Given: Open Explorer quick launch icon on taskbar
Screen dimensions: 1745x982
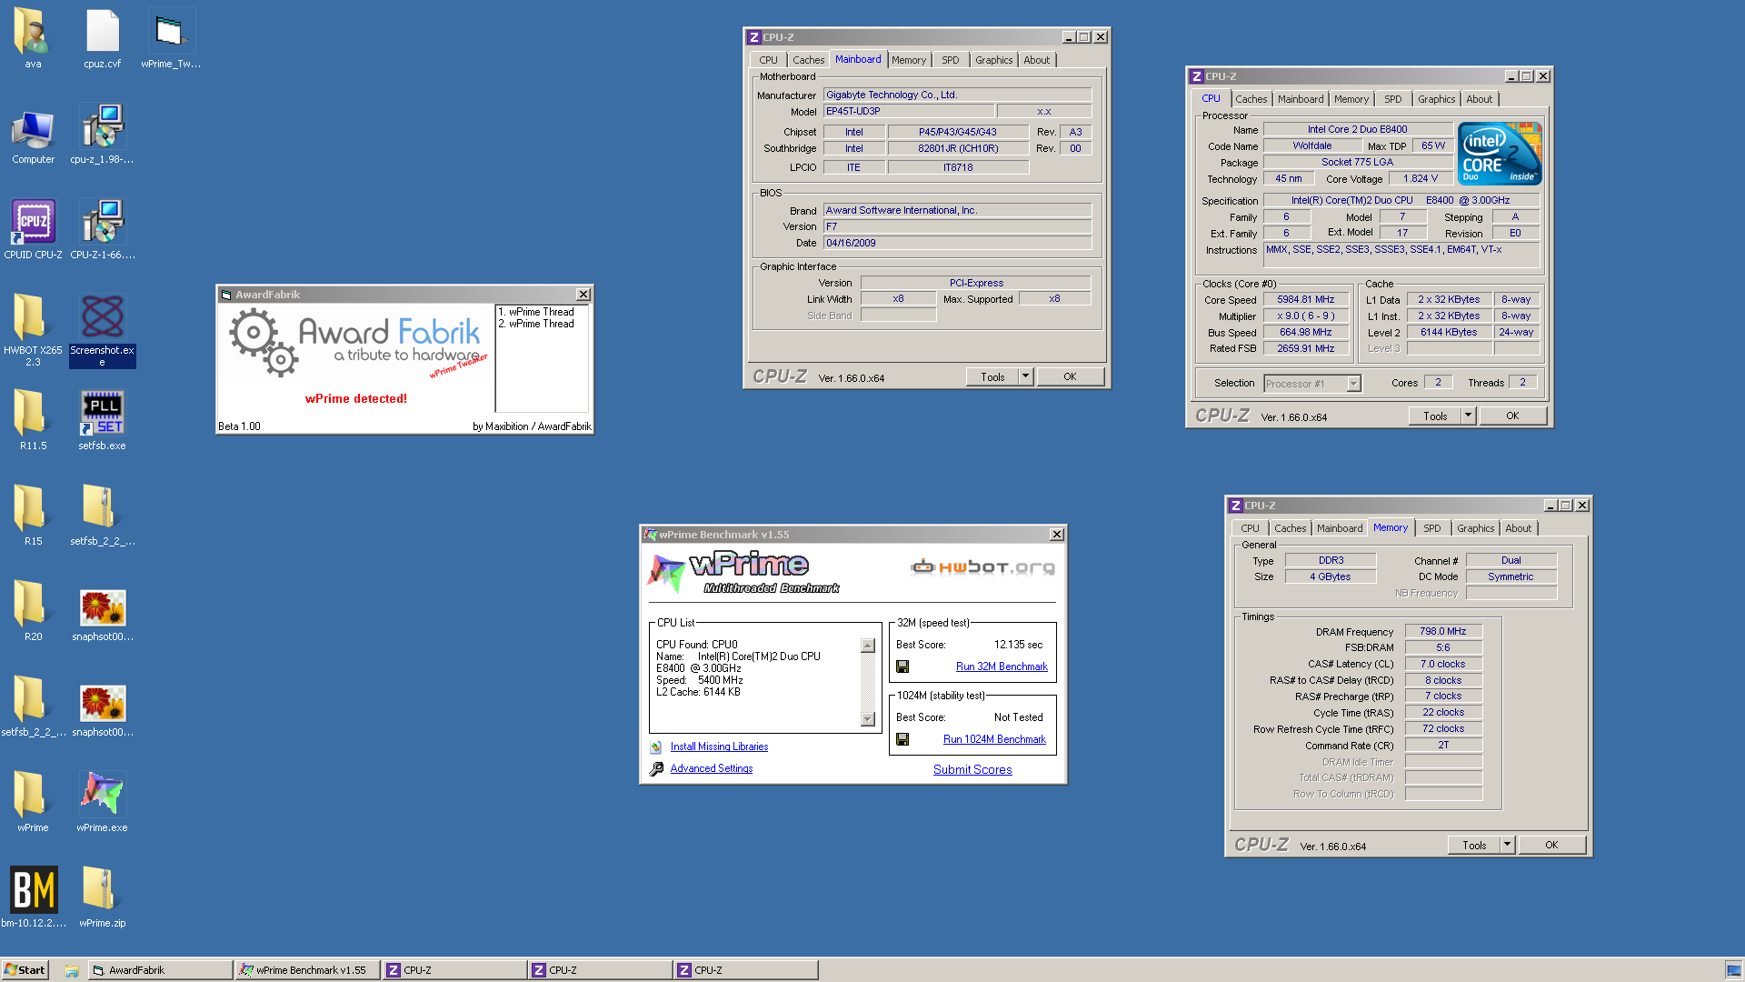Looking at the screenshot, I should coord(71,970).
